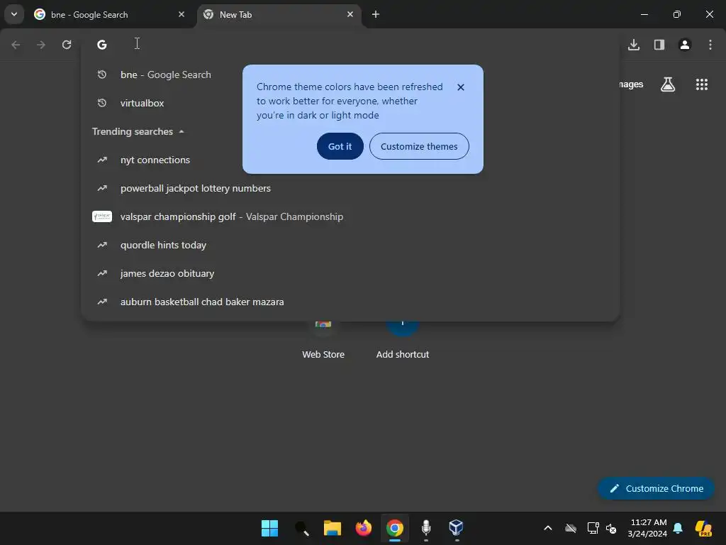Open the notifications bell icon

tap(678, 528)
